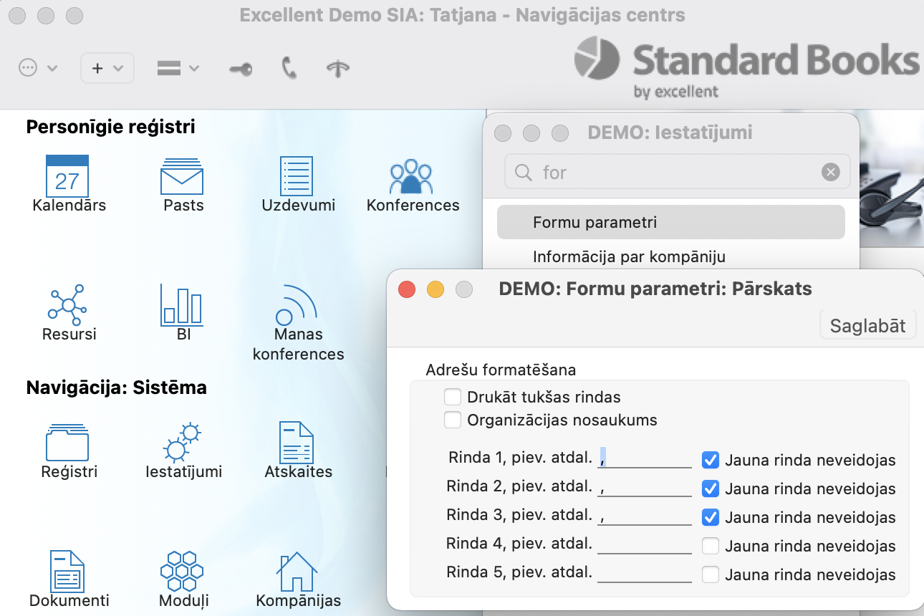Check Jauna rinda neveidojas for Rinda 4
Image resolution: width=924 pixels, height=616 pixels.
pos(710,546)
